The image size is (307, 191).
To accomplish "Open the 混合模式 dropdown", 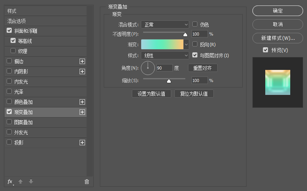I will pos(165,25).
